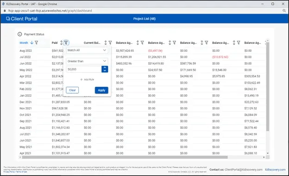Click the Payment Status info icon

(x=20, y=34)
